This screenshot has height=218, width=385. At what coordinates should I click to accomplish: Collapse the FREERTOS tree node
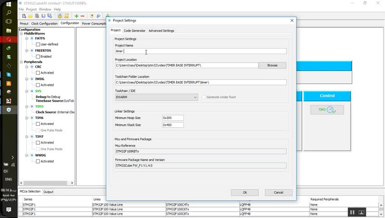click(27, 50)
